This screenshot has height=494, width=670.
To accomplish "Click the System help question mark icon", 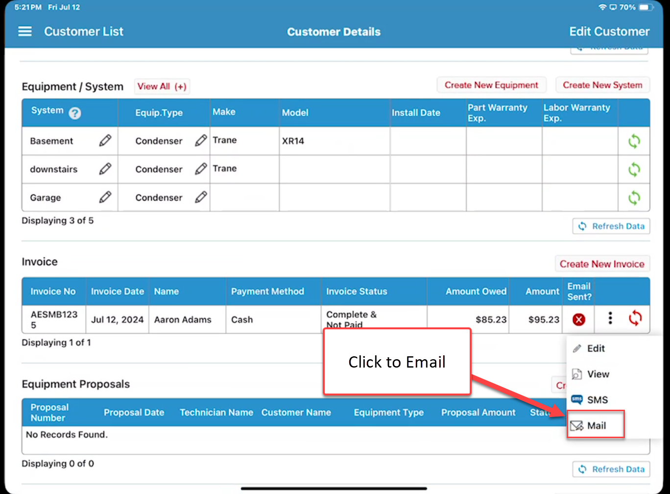I will coord(75,113).
